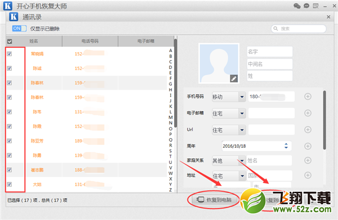Click phone number cell of 陈勇
The image size is (338, 220).
90,155
